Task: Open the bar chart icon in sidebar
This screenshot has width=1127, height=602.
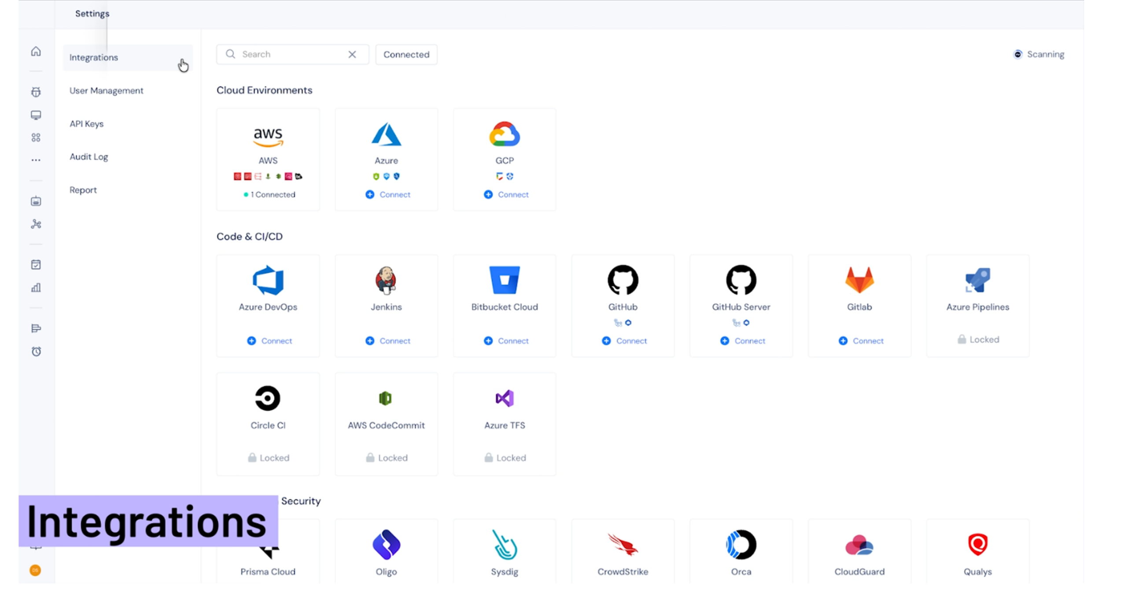Action: (x=36, y=288)
